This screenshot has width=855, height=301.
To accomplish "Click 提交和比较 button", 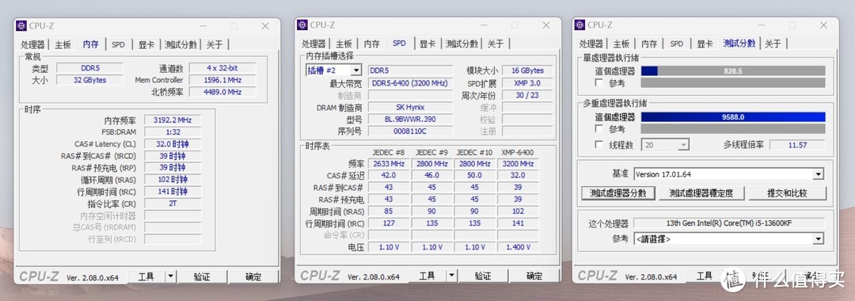I will point(787,193).
